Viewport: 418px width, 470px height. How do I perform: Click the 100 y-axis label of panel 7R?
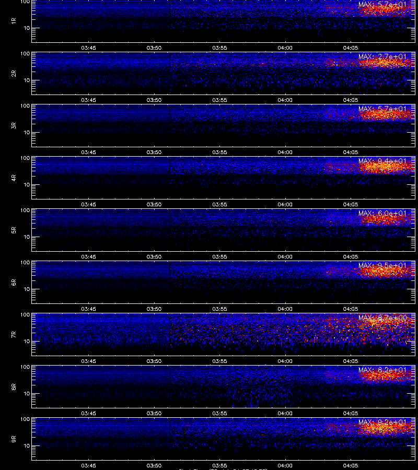(x=25, y=315)
